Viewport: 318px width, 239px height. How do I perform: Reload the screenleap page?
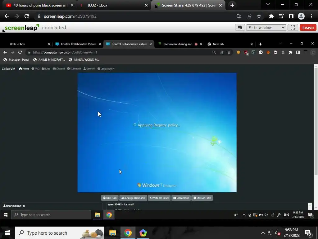(27, 16)
